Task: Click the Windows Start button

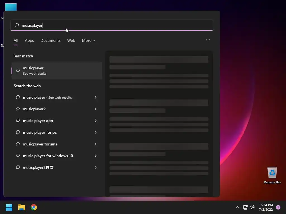Action: pos(9,207)
